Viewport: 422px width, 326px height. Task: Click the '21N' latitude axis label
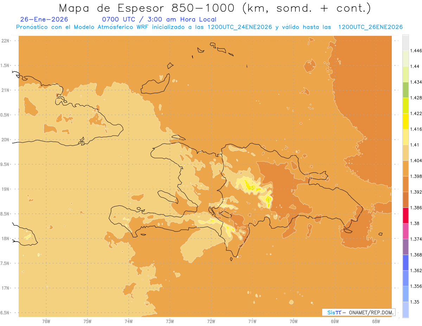point(5,90)
